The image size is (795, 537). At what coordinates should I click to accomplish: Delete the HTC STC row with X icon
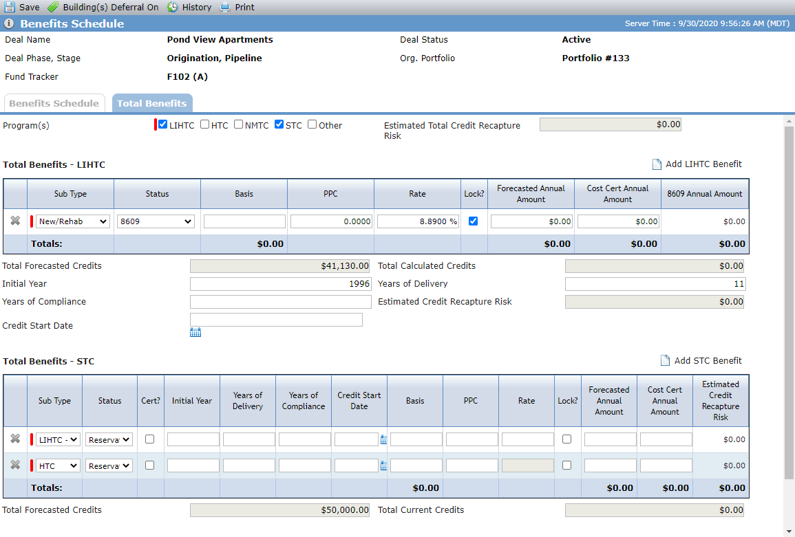click(x=15, y=465)
